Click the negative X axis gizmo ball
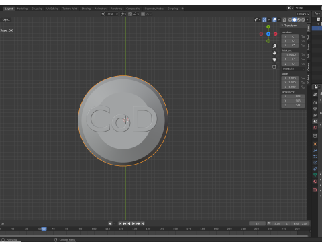The width and height of the screenshot is (322, 242). tap(261, 34)
